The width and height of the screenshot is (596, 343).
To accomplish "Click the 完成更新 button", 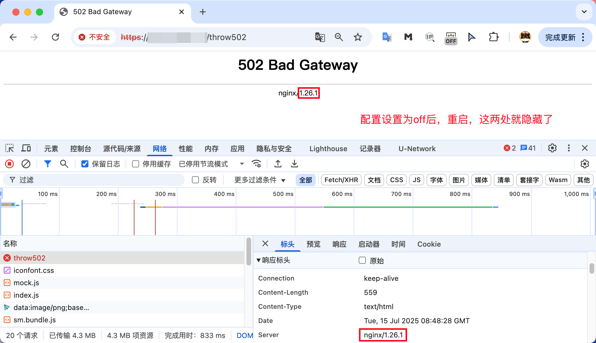I will point(560,37).
